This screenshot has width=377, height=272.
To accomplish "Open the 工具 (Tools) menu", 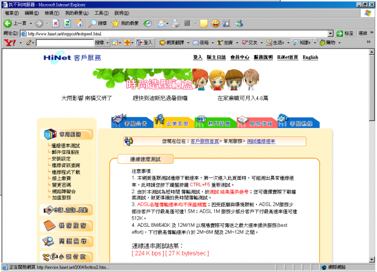I will (101, 13).
